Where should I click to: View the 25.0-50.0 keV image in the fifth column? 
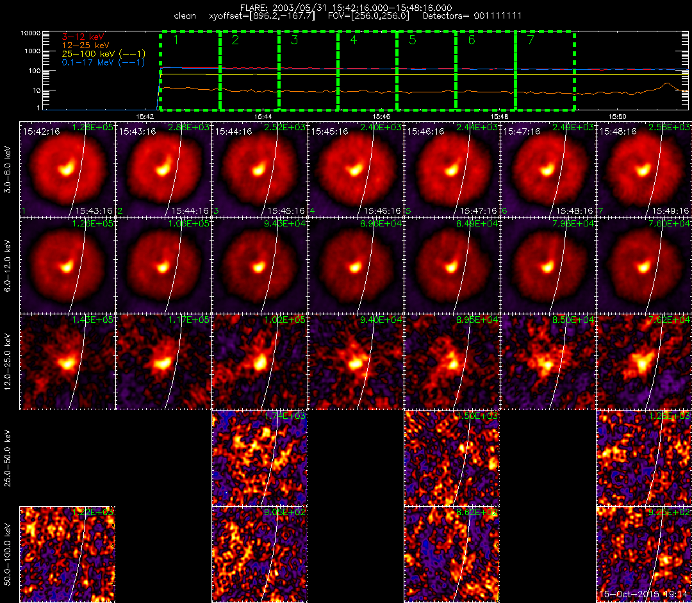click(x=452, y=458)
